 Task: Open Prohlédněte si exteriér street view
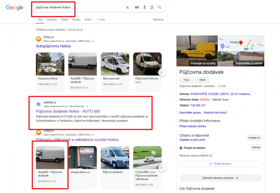click(x=241, y=59)
